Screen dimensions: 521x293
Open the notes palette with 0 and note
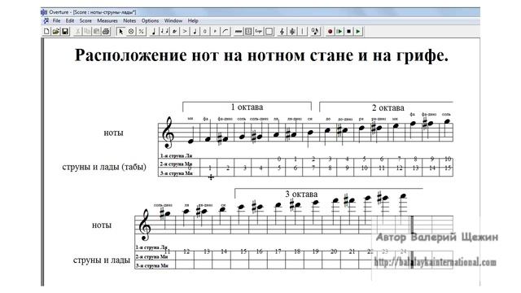tap(315, 32)
